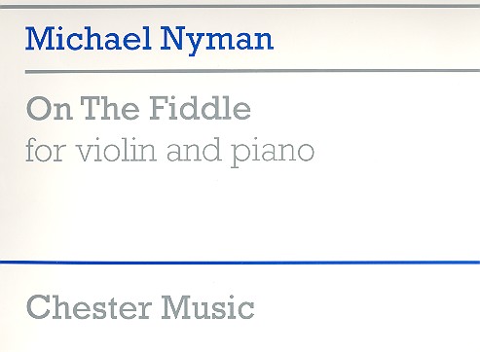Click the gray line beneath the composer name
This screenshot has width=480, height=352.
point(252,71)
